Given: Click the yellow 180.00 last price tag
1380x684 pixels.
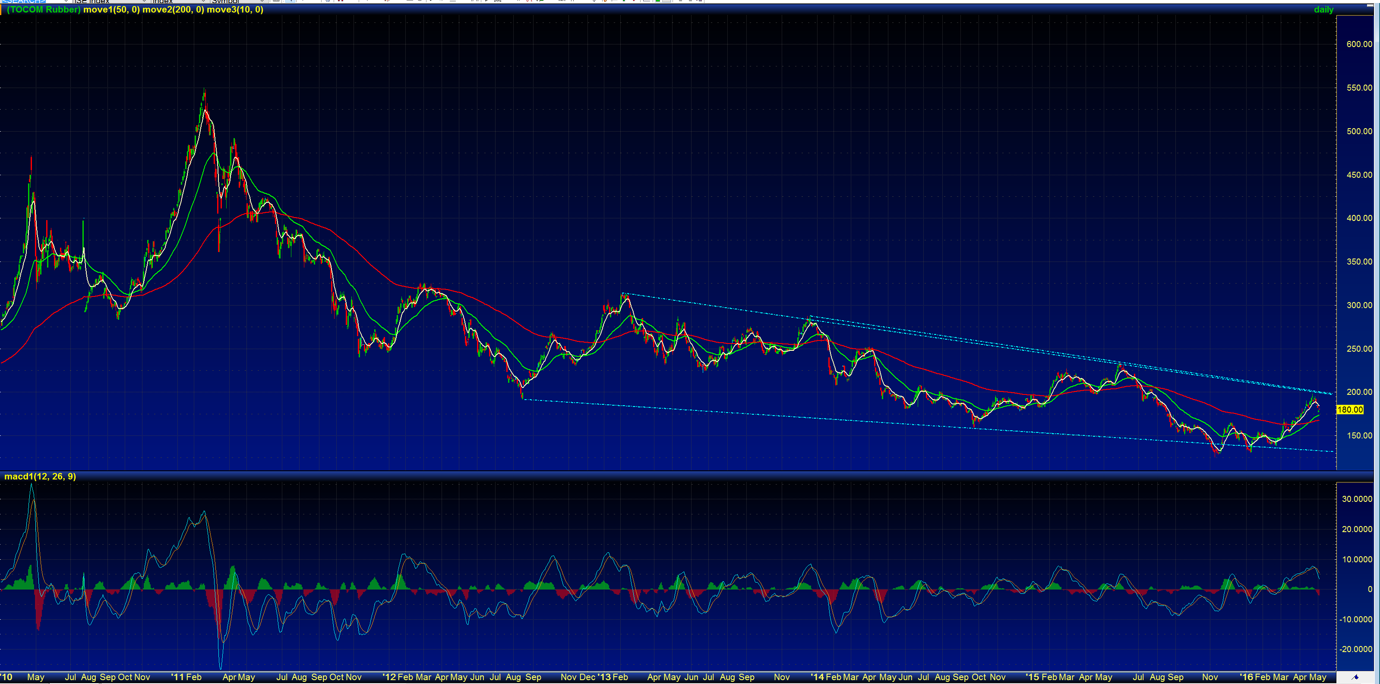Looking at the screenshot, I should tap(1349, 410).
